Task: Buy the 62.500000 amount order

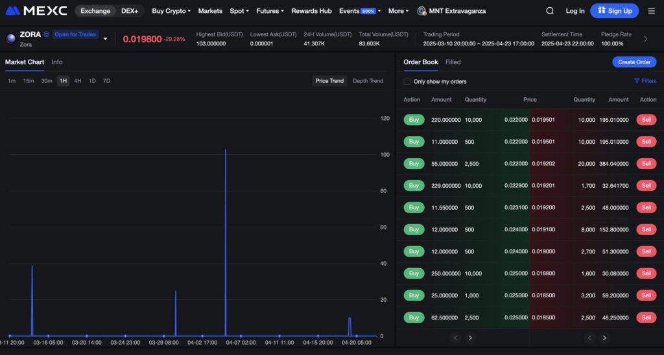Action: click(414, 317)
